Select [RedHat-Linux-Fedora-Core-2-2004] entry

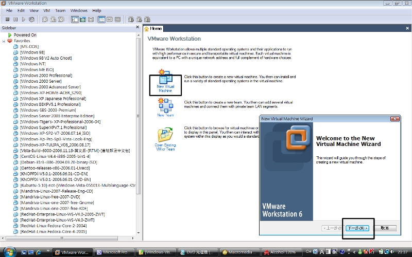[x=54, y=226]
